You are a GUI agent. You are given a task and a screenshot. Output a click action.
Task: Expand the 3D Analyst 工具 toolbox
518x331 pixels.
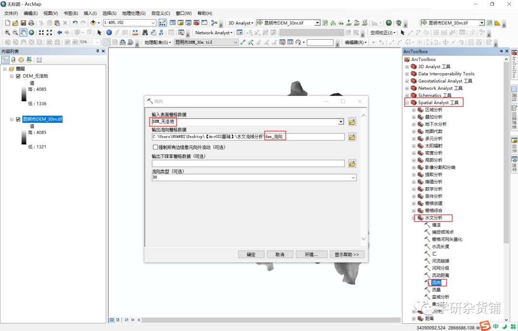click(407, 67)
